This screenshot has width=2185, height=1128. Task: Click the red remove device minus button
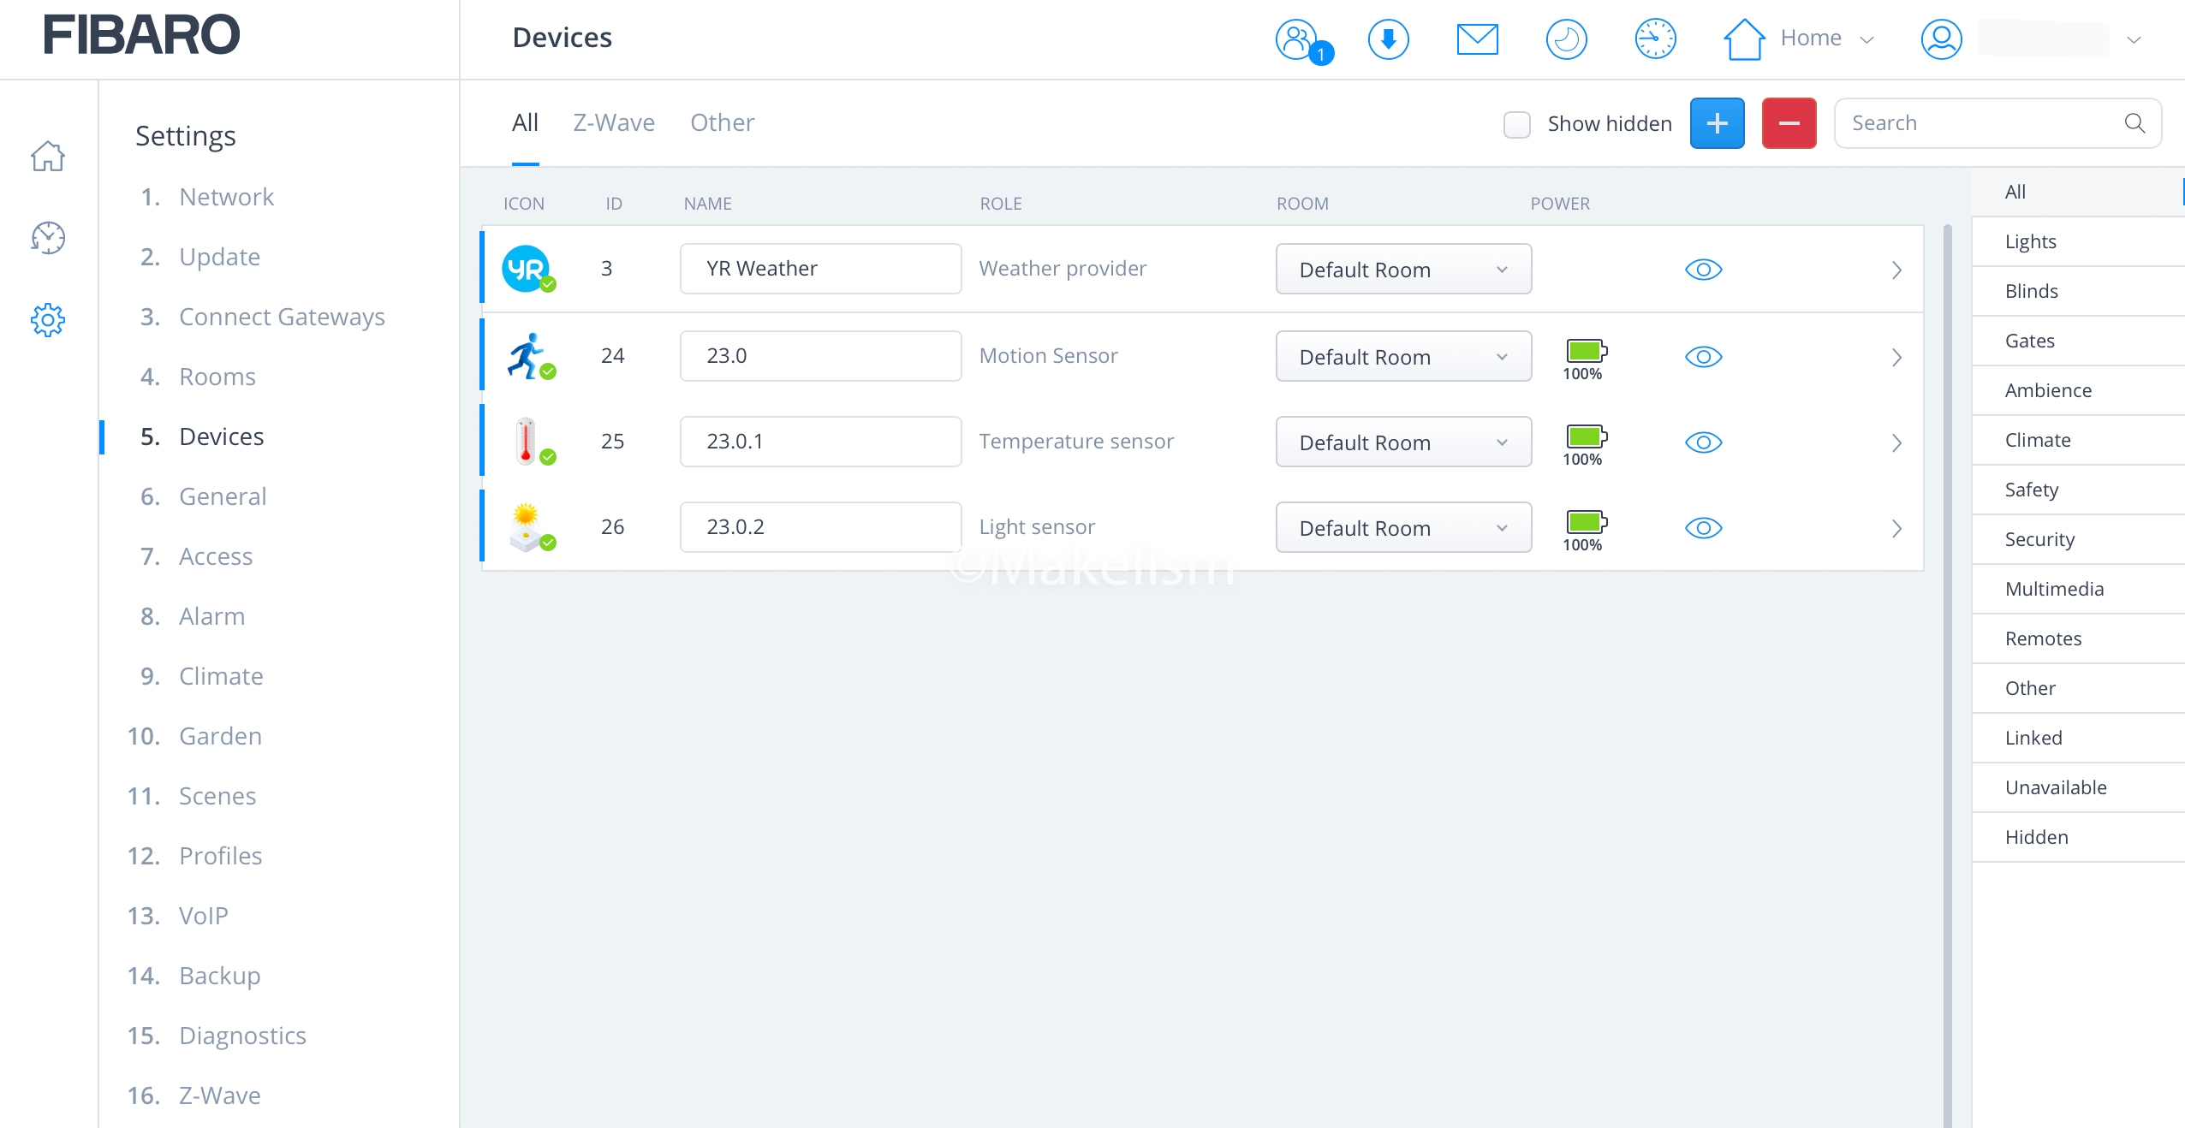point(1789,124)
